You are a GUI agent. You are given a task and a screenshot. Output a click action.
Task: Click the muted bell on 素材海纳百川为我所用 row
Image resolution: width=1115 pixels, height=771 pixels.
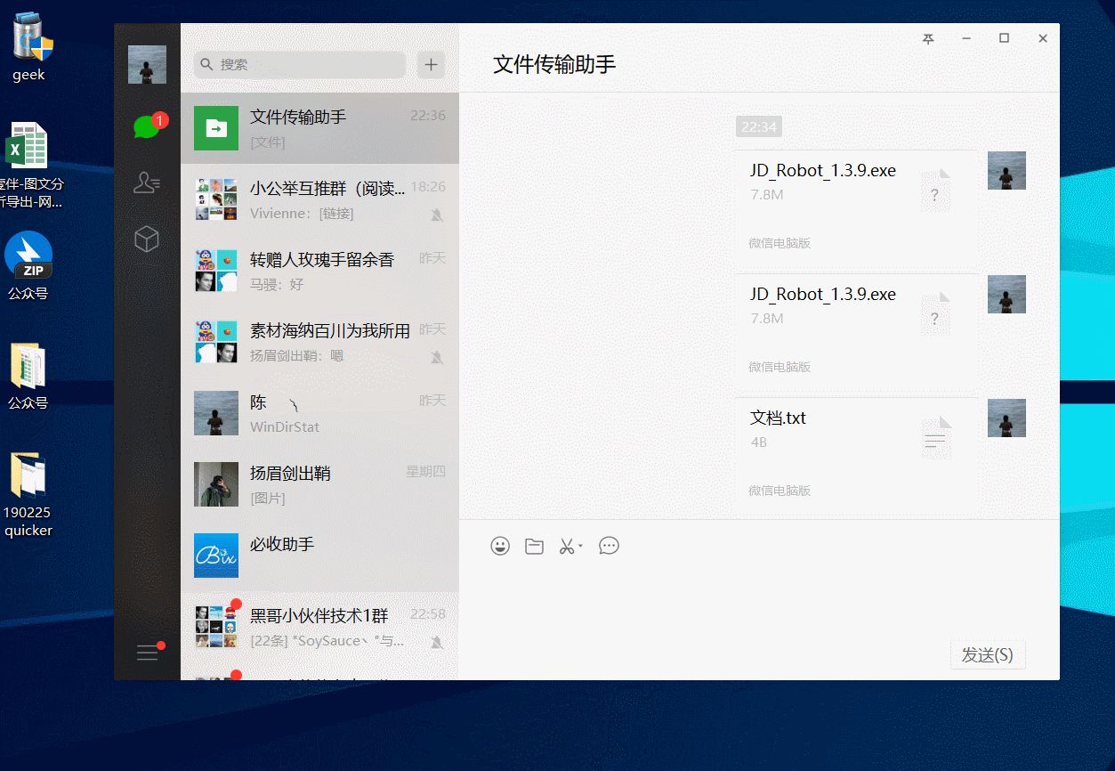(x=437, y=357)
